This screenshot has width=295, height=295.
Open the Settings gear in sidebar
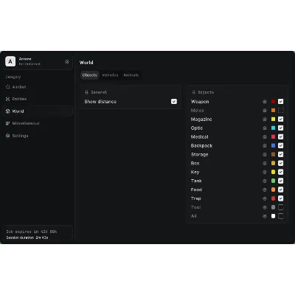tap(7, 136)
